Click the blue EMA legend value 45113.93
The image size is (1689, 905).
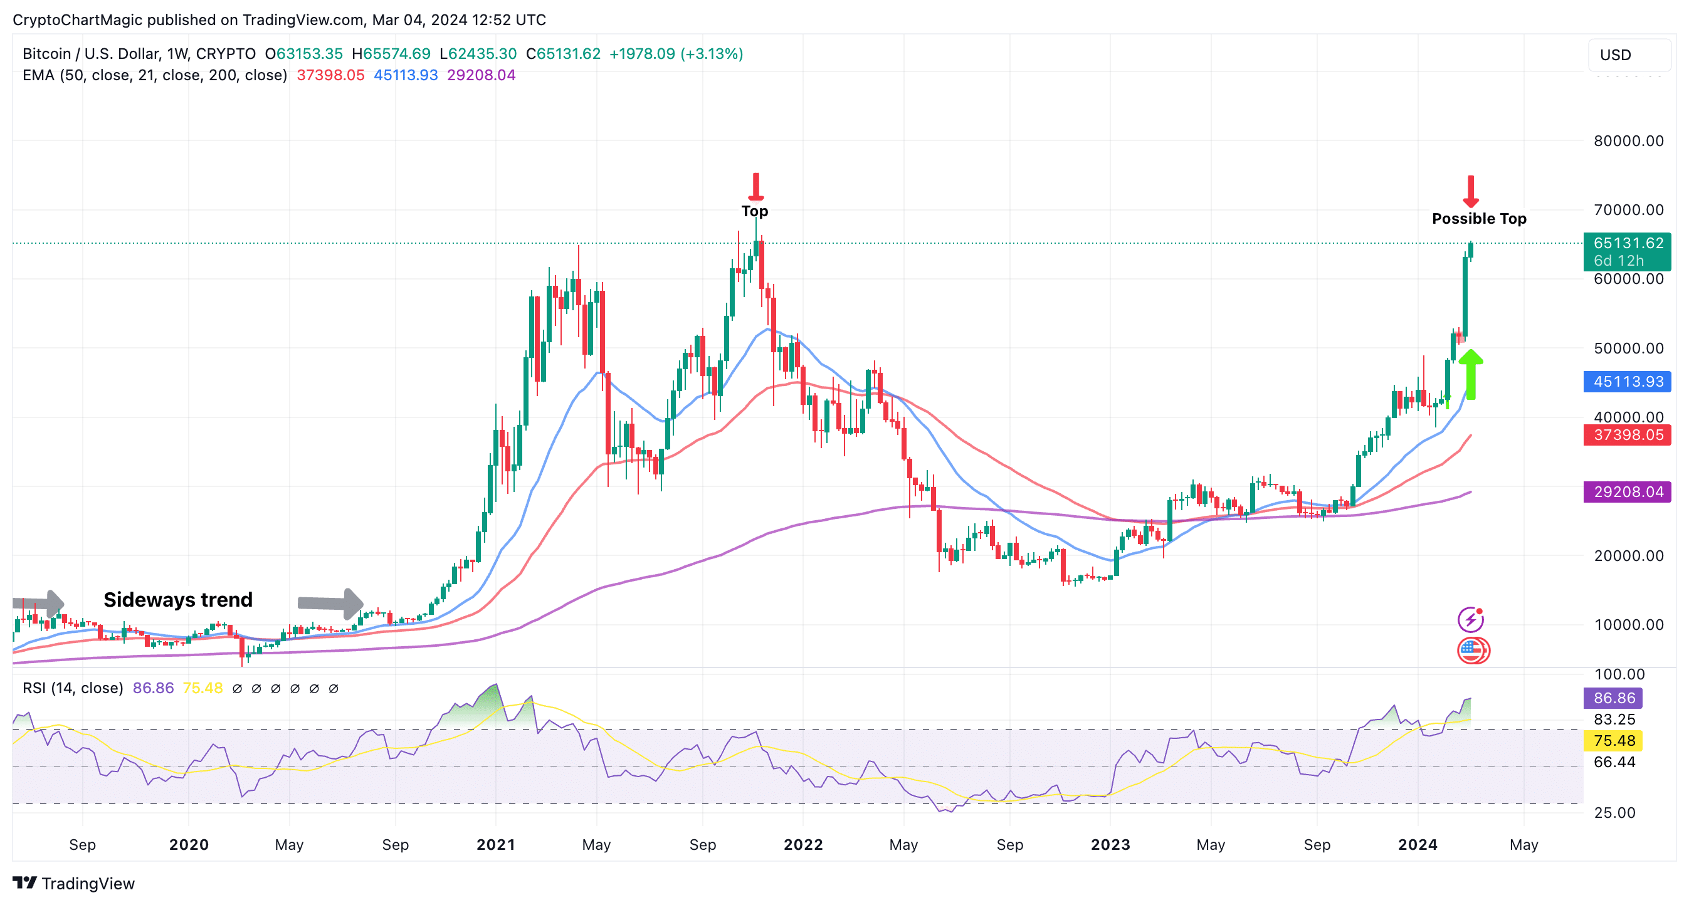click(406, 75)
